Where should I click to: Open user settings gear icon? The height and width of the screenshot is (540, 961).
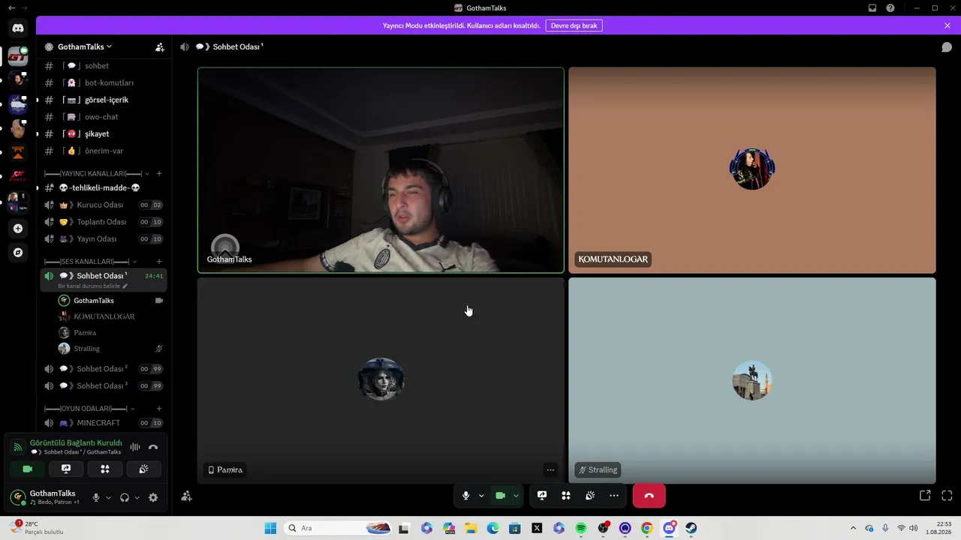[x=153, y=497]
